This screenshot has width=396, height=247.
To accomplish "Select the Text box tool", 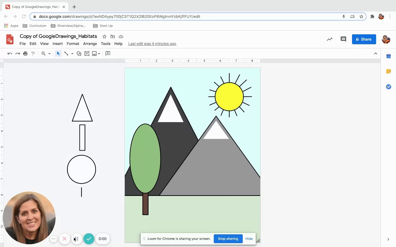I will [x=87, y=54].
